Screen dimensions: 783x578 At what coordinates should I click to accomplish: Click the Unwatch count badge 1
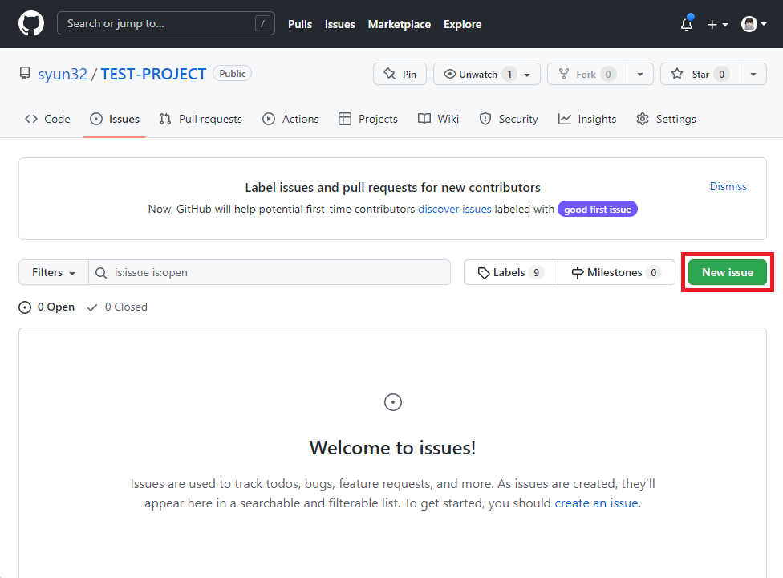tap(509, 74)
